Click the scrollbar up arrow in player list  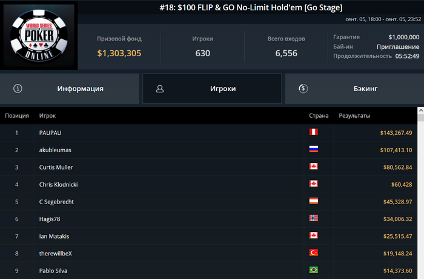[421, 111]
